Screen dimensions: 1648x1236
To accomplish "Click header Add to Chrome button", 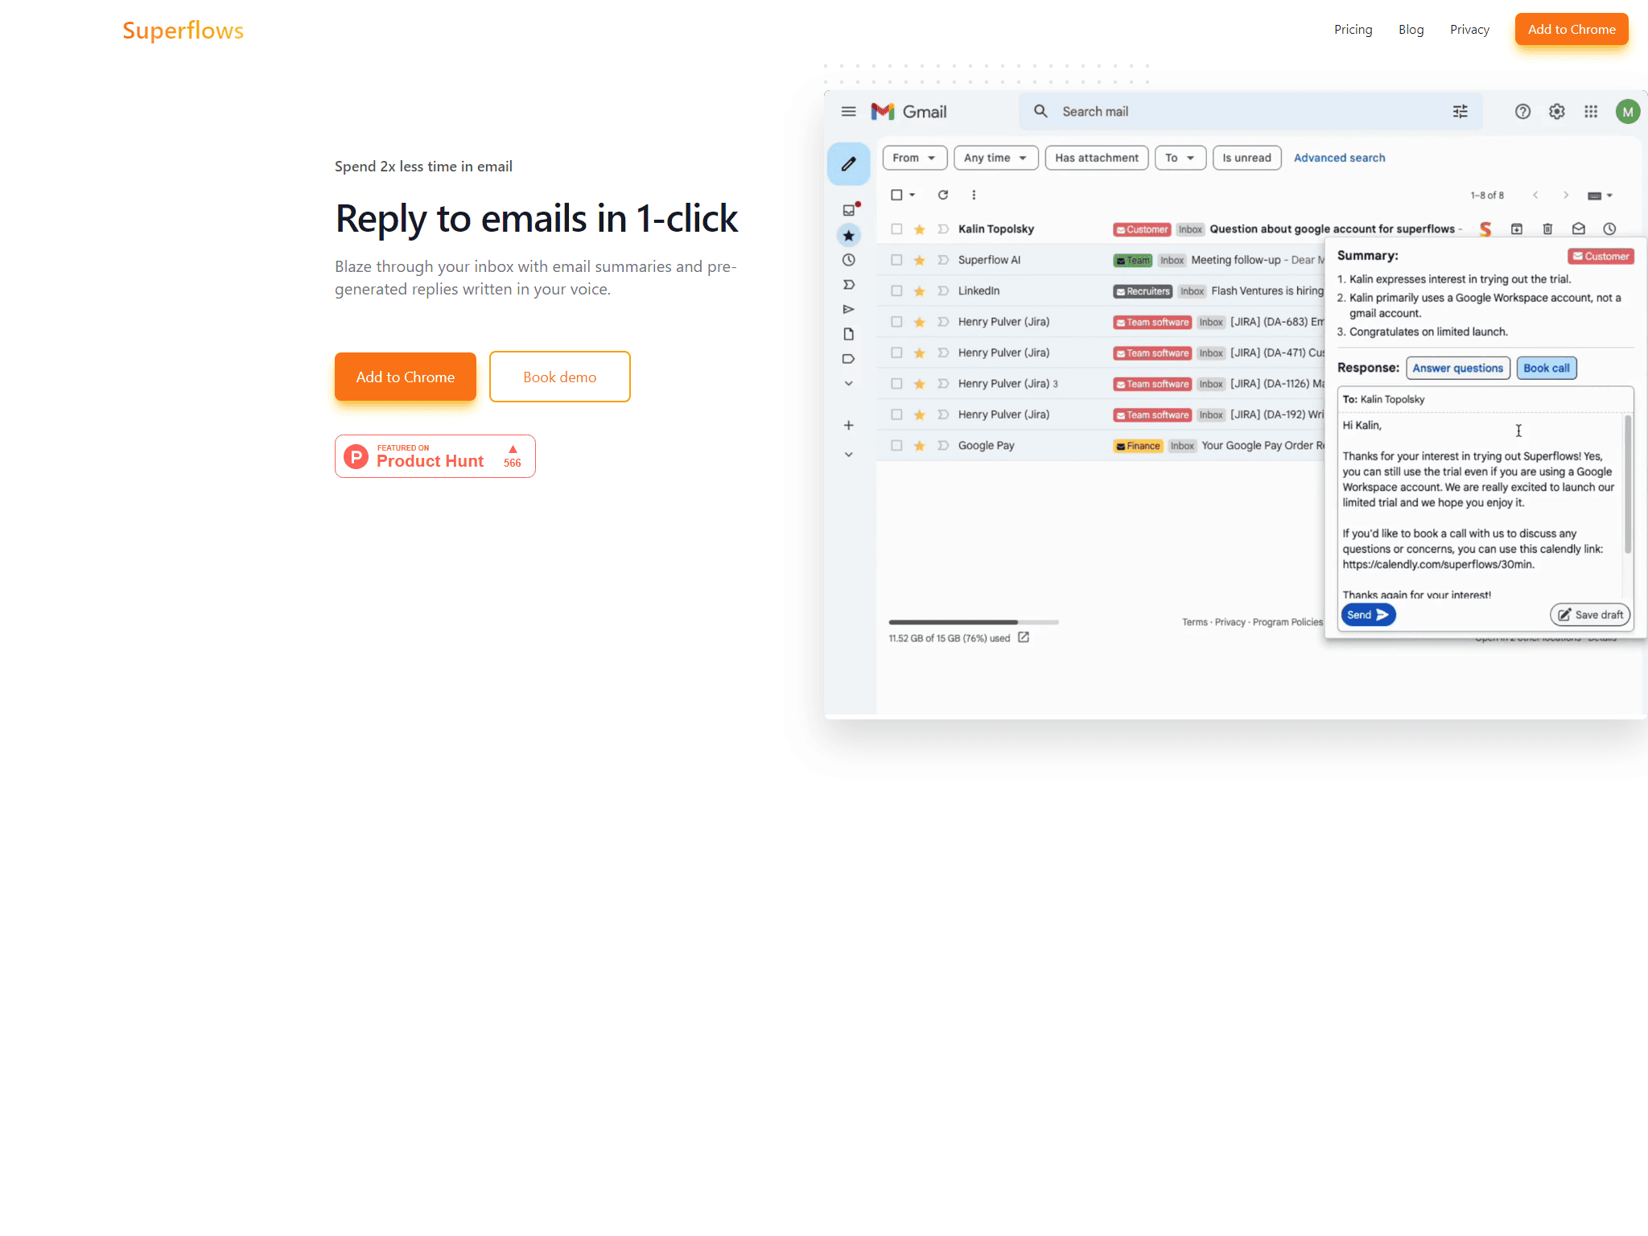I will click(x=1572, y=30).
